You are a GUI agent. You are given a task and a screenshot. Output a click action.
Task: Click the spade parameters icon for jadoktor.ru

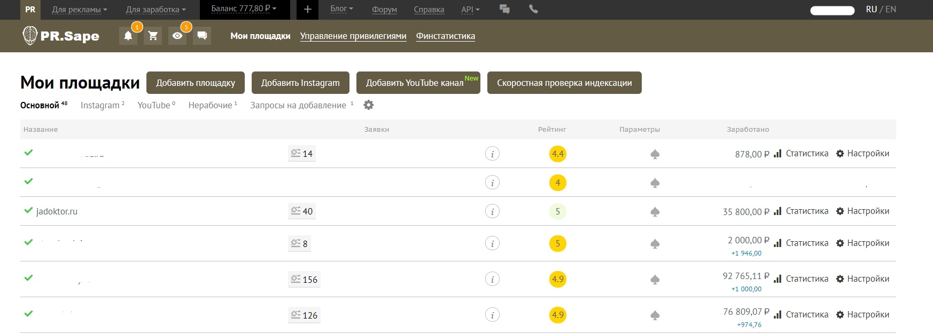pos(655,212)
